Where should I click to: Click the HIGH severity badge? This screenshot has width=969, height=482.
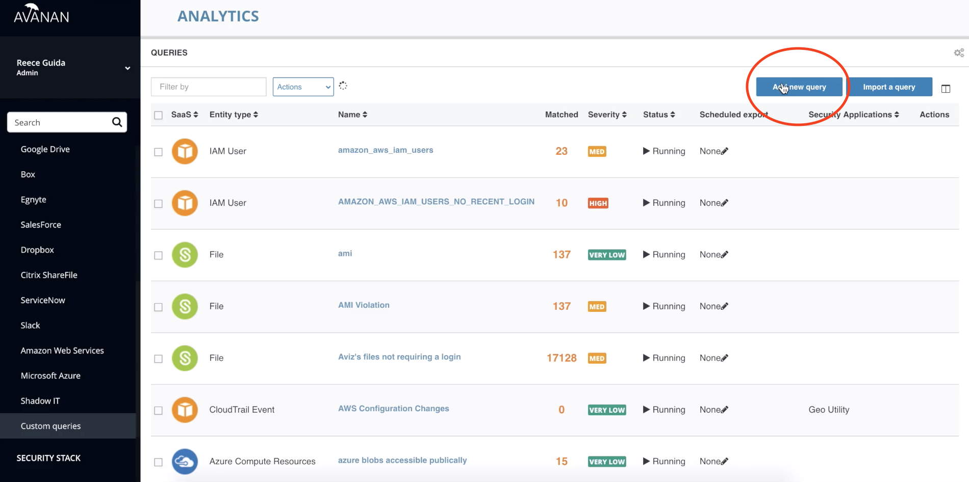click(x=598, y=203)
